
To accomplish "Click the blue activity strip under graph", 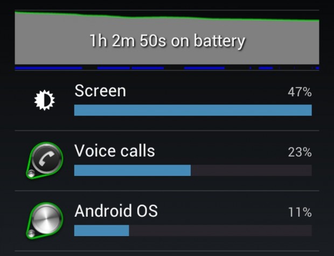I will [167, 68].
